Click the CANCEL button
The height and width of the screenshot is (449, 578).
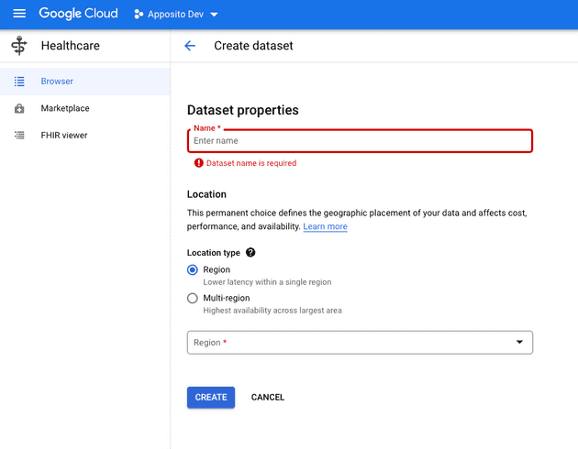(268, 398)
